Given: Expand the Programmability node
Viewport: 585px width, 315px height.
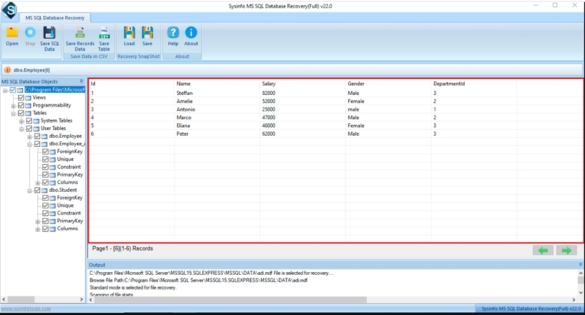Looking at the screenshot, I should pos(13,106).
